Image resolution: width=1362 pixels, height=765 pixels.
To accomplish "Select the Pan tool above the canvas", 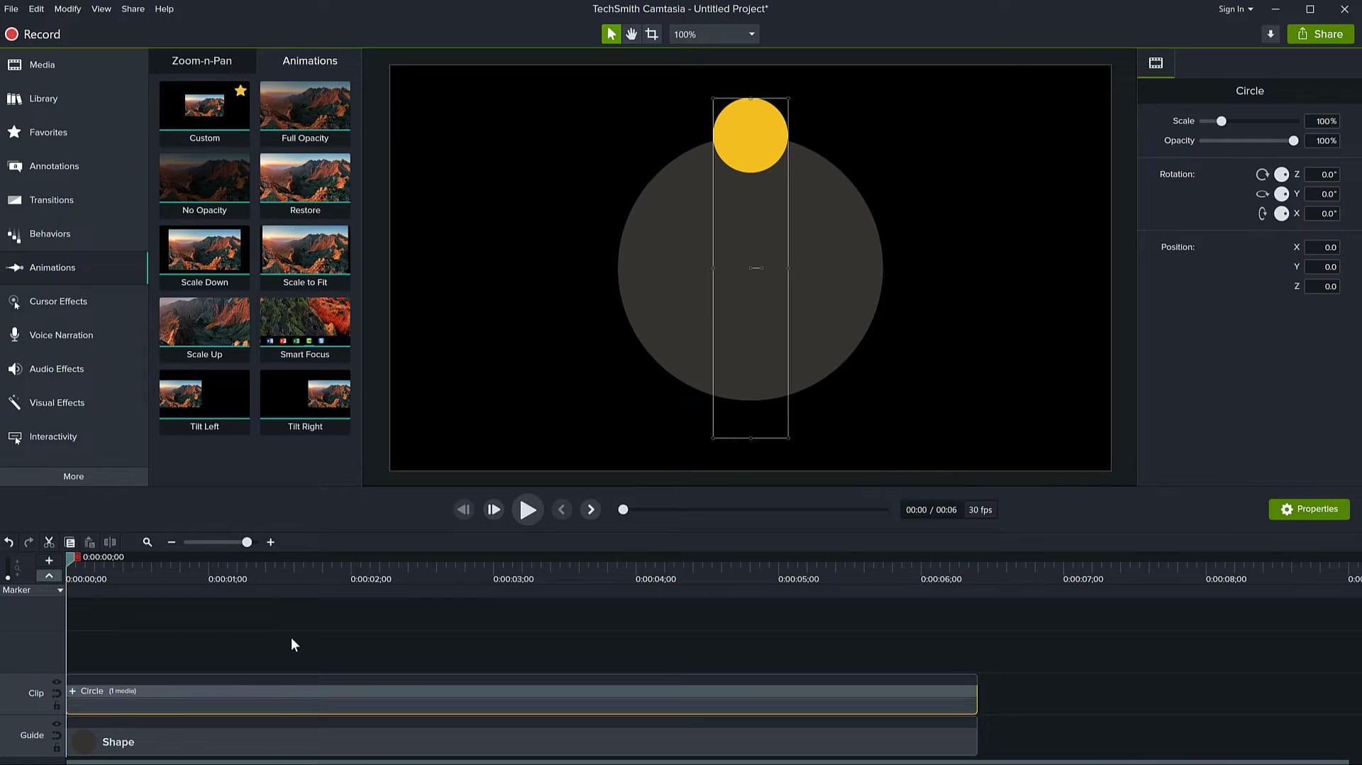I will coord(631,33).
